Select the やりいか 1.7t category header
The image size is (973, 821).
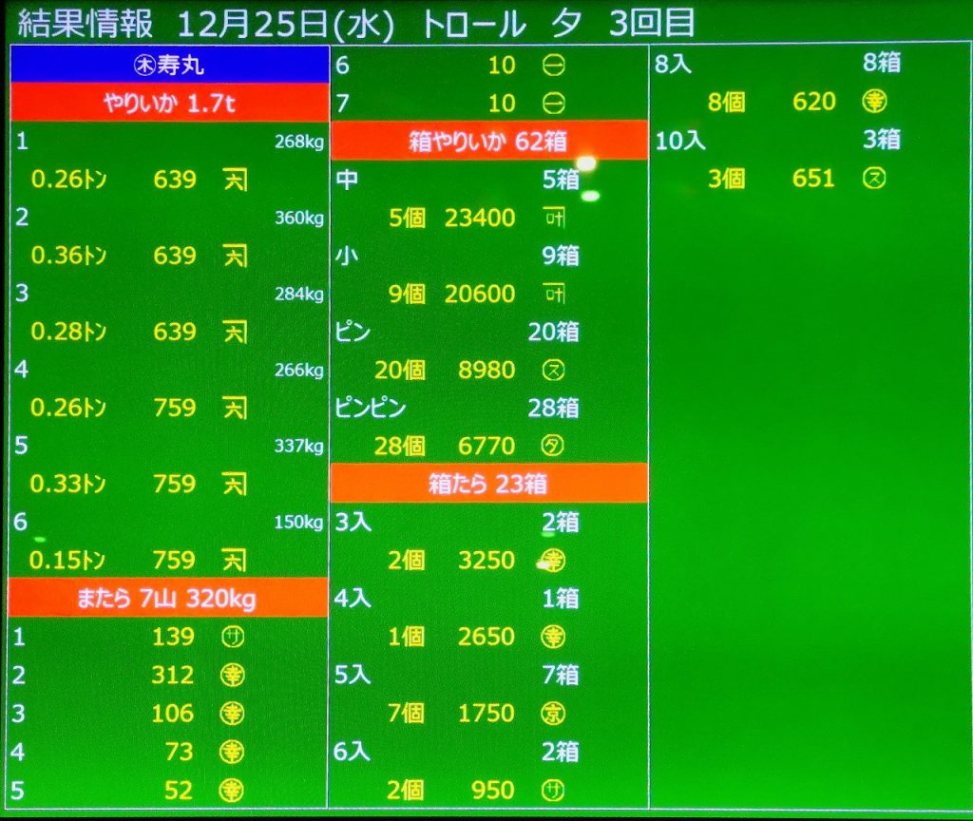(x=169, y=104)
